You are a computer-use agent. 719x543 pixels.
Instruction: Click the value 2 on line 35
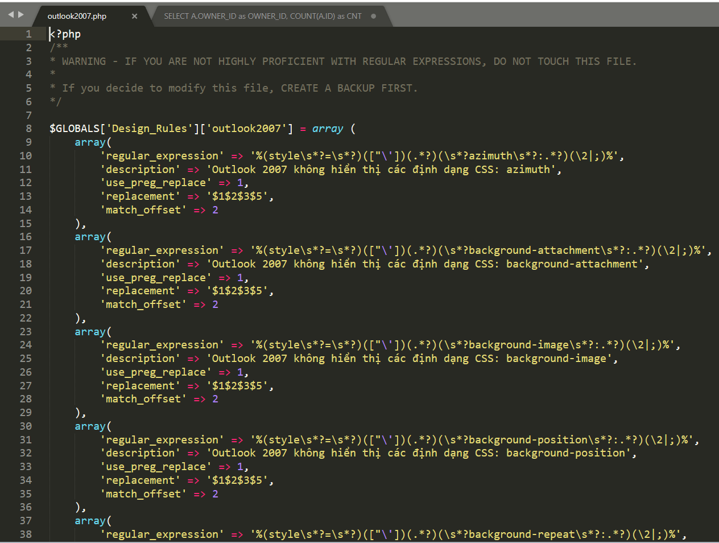(x=215, y=494)
